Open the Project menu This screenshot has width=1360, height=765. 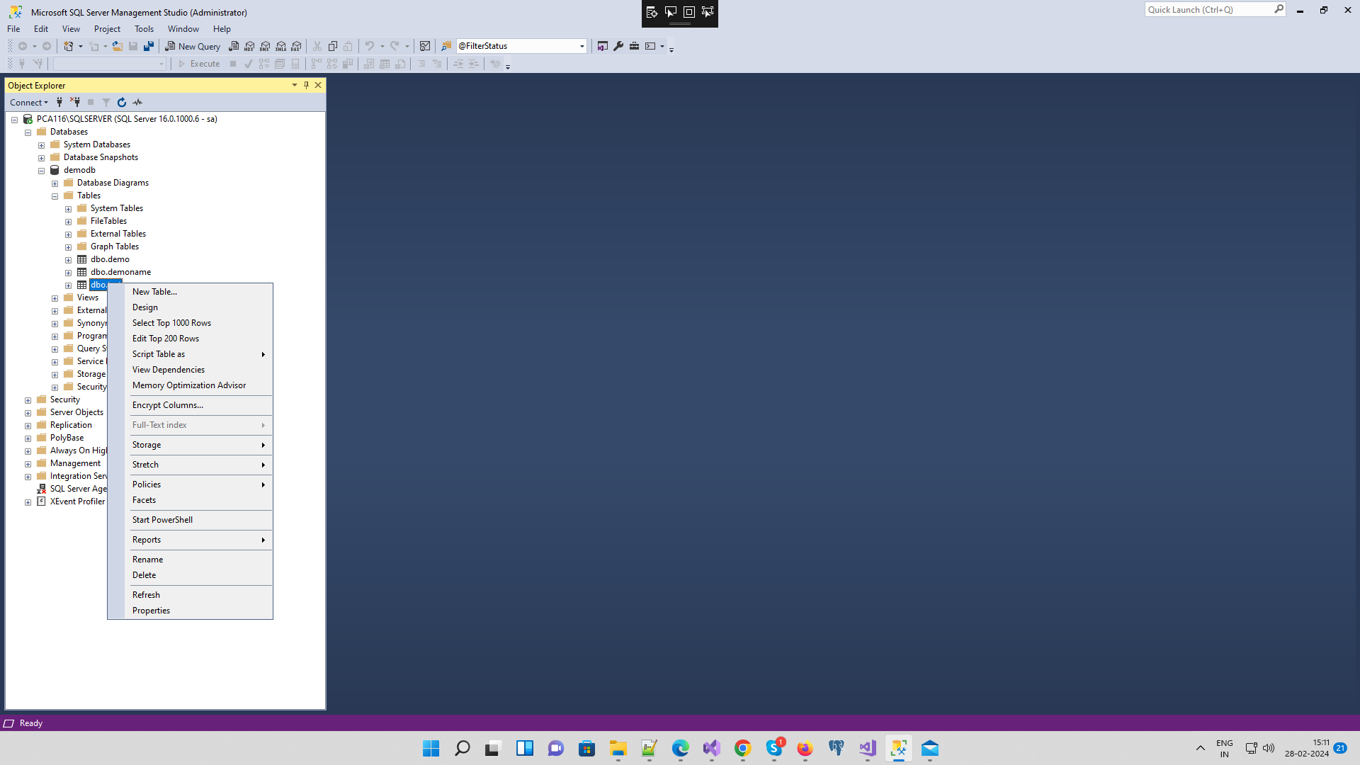tap(107, 29)
